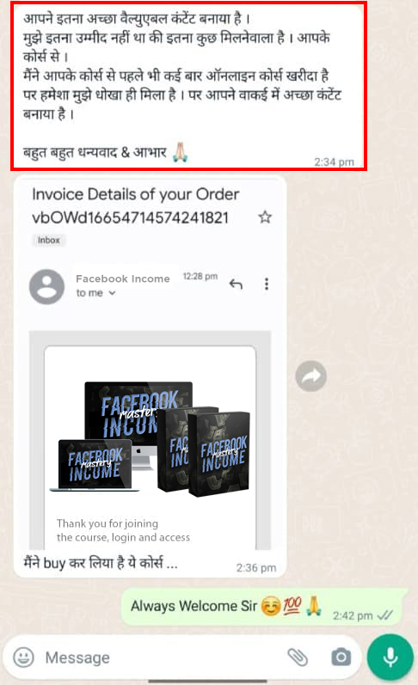Tap 'Thank you for joining' email text
The width and height of the screenshot is (418, 685).
tap(108, 523)
